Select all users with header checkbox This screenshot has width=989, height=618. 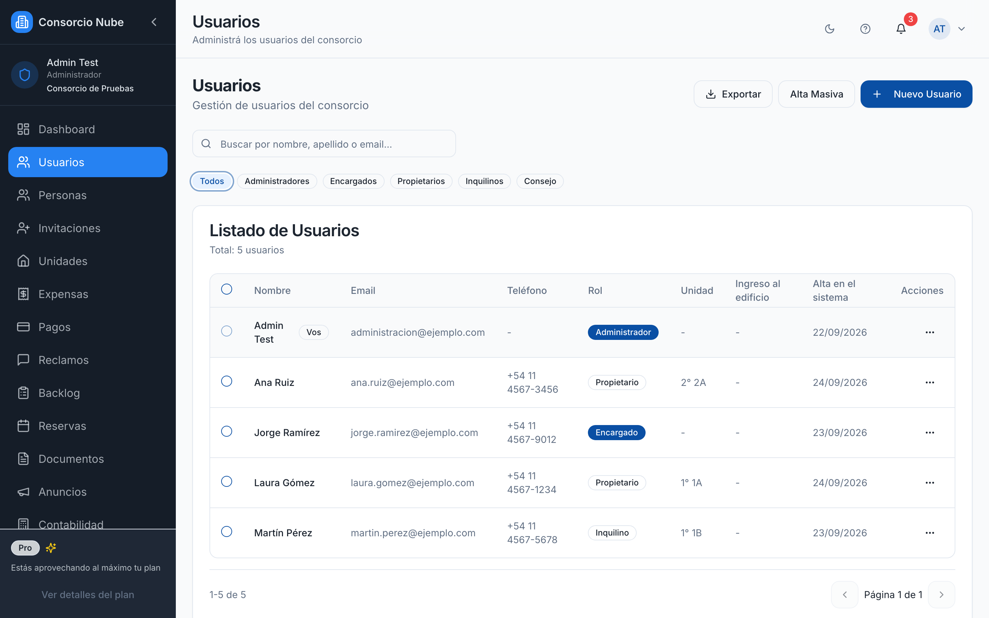coord(226,289)
